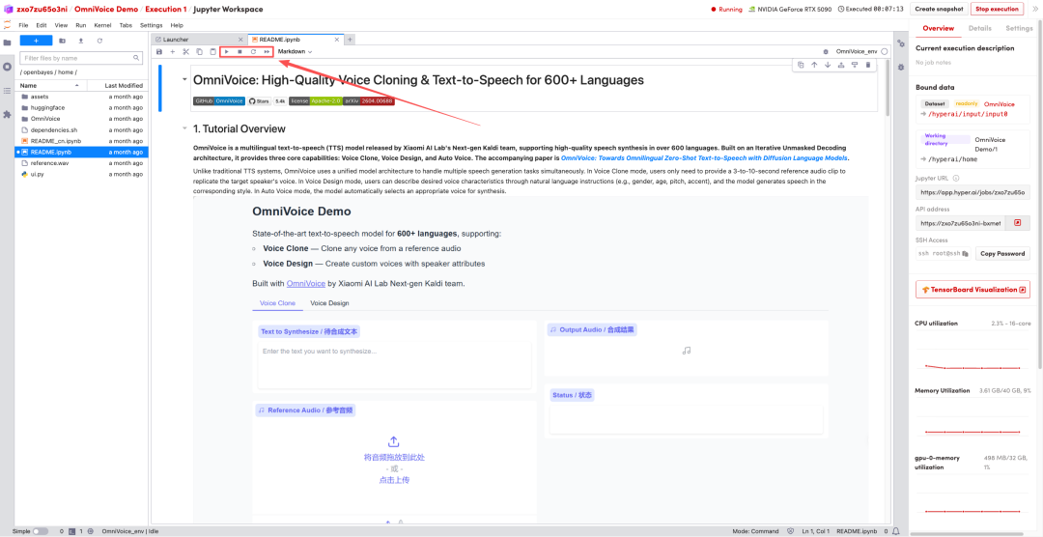Viewport: 1043px width, 537px height.
Task: Close the README.ipynb tab
Action: pyautogui.click(x=338, y=40)
